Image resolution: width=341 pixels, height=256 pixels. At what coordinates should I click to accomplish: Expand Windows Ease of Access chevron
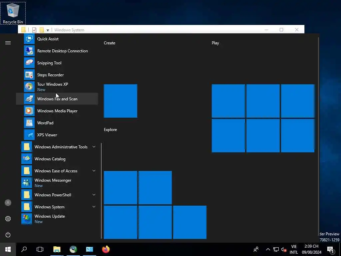(x=94, y=171)
